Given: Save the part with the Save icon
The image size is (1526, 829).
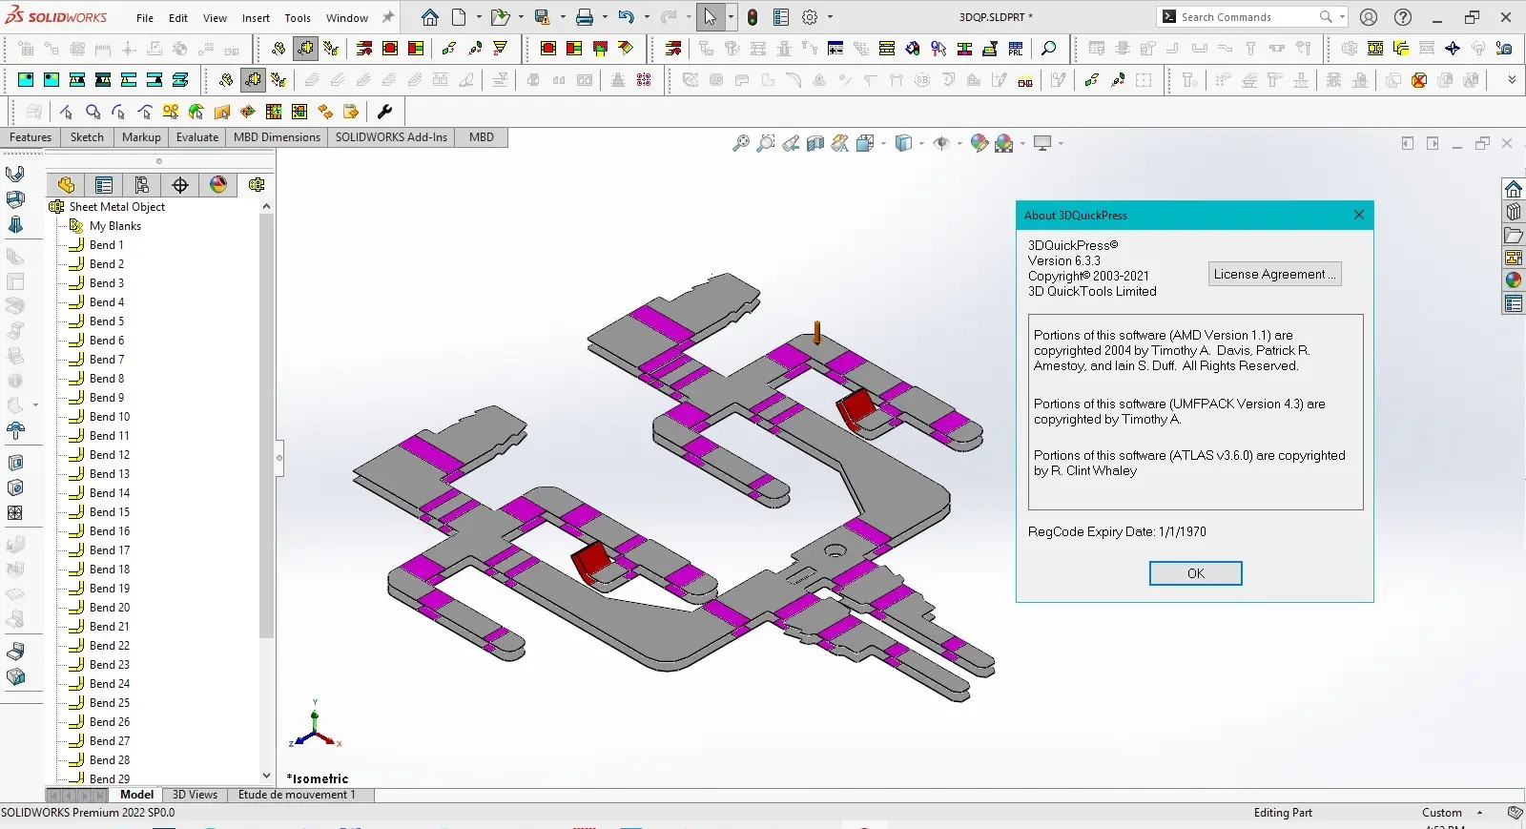Looking at the screenshot, I should pyautogui.click(x=542, y=17).
